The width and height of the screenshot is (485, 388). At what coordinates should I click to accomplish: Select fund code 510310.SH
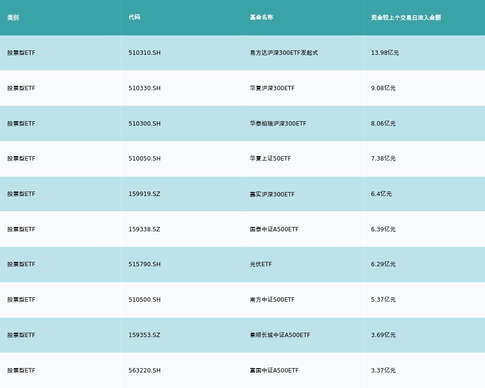pyautogui.click(x=145, y=53)
